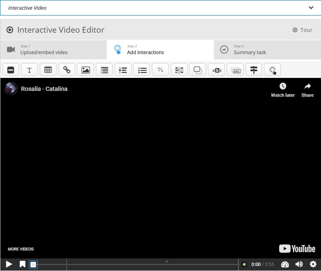The image size is (321, 271).
Task: Add a Text interaction from toolbar
Action: 29,70
